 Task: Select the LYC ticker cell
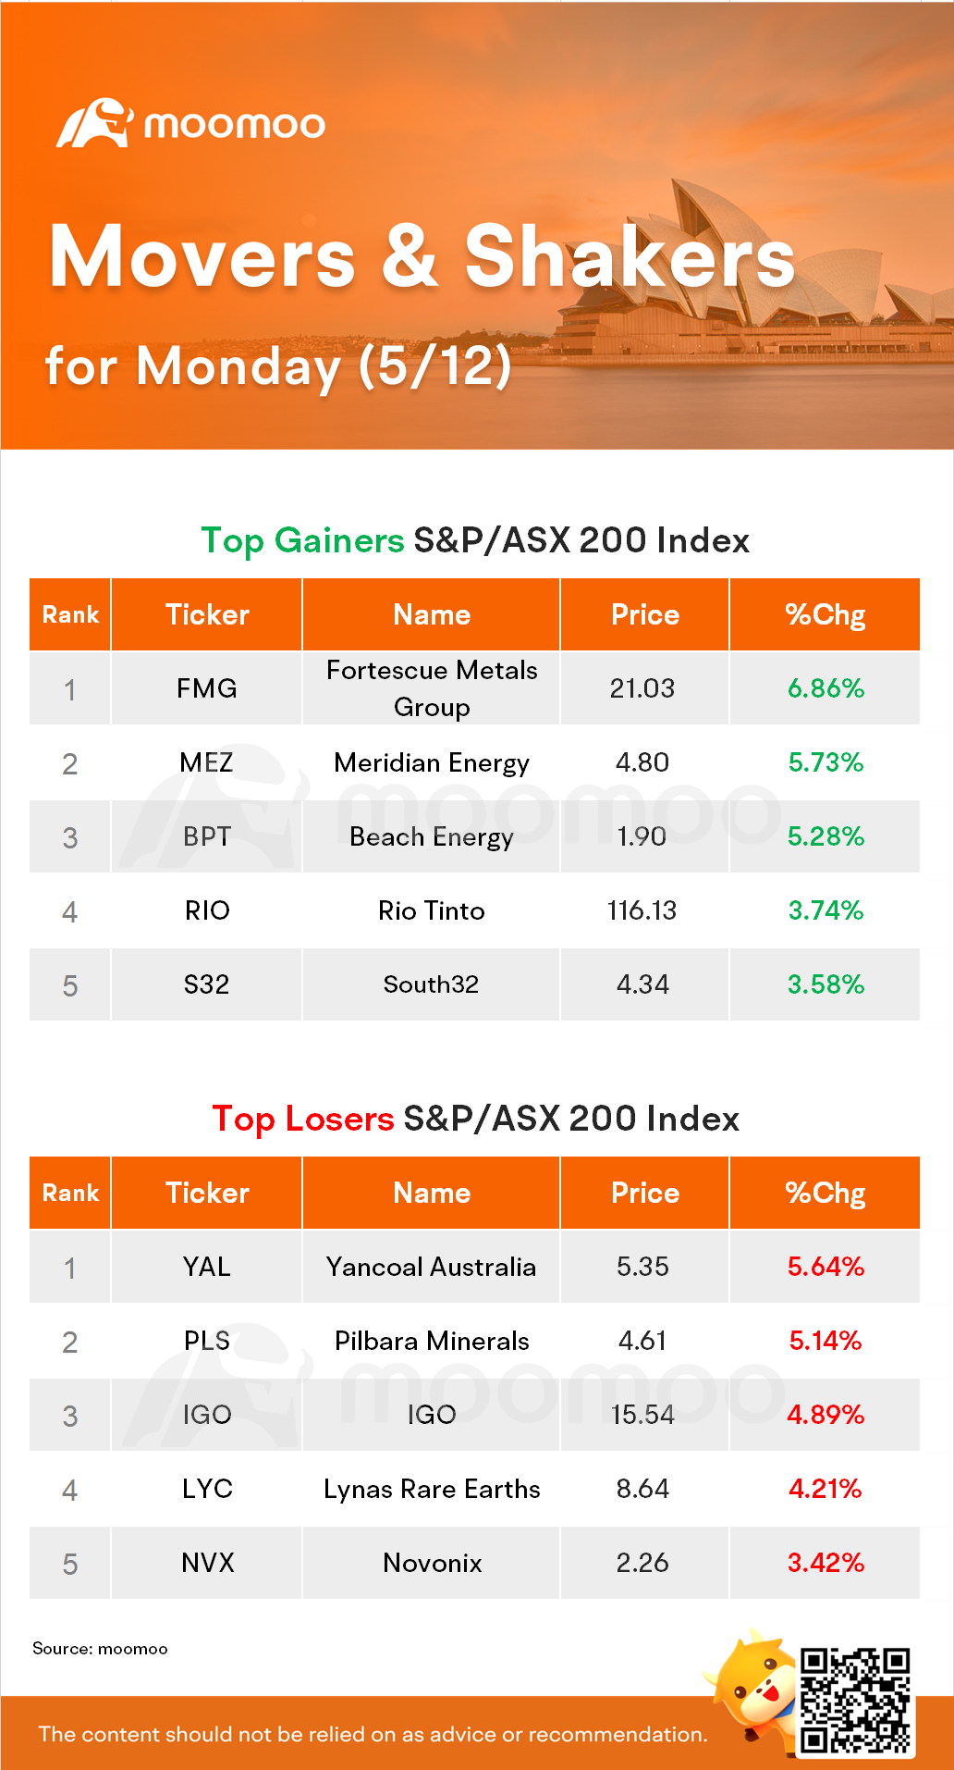pos(207,1489)
